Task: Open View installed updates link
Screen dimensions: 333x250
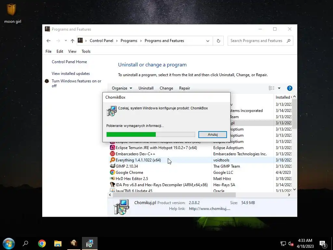Action: coord(71,74)
